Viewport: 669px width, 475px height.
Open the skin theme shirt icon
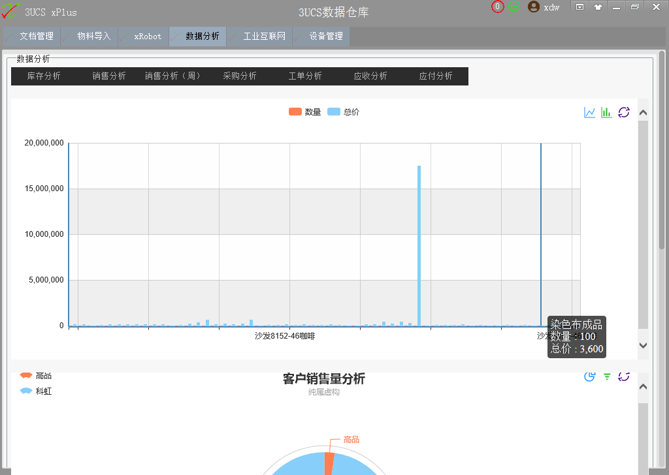pyautogui.click(x=598, y=7)
